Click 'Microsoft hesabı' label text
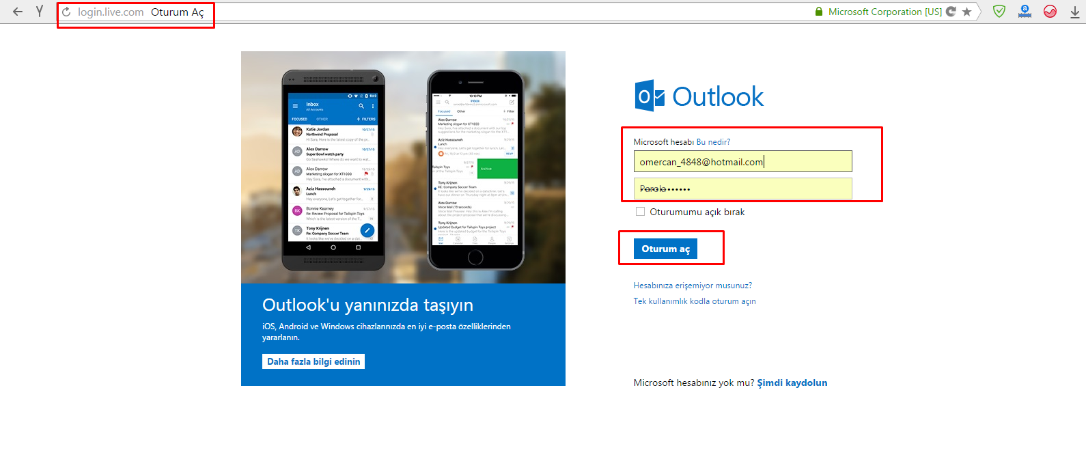The width and height of the screenshot is (1086, 472). [664, 142]
